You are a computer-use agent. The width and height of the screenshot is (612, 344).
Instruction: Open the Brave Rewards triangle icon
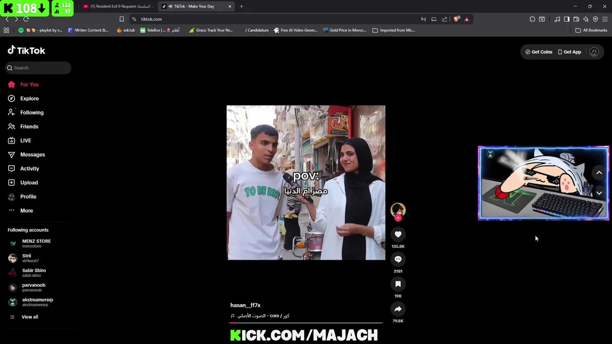467,19
